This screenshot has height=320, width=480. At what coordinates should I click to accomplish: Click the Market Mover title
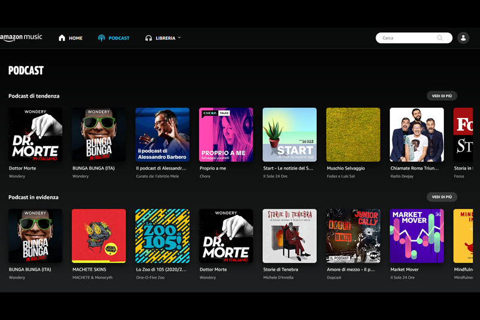tap(404, 269)
